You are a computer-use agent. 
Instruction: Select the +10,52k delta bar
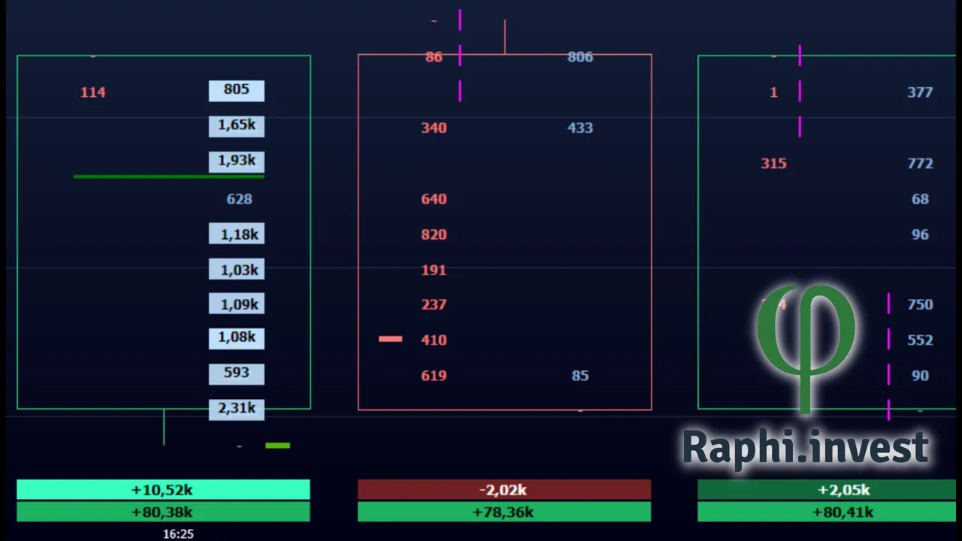pos(163,490)
